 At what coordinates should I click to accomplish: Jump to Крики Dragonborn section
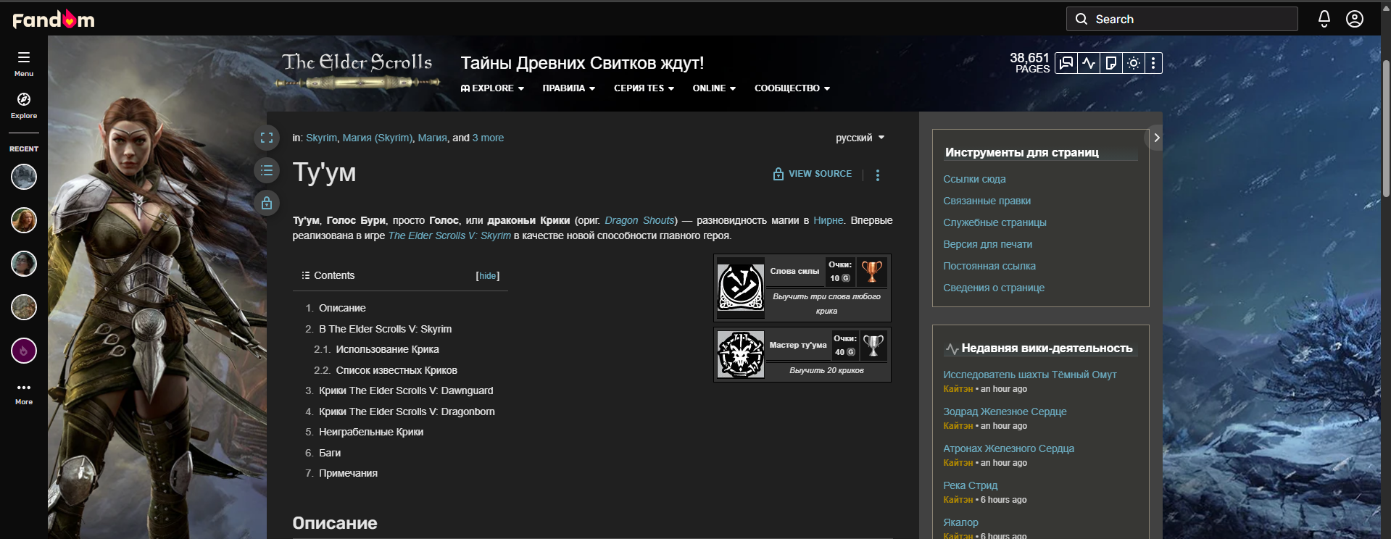point(407,411)
